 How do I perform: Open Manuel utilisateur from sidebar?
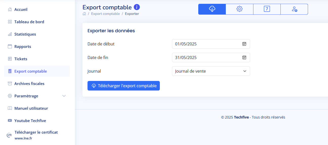pyautogui.click(x=31, y=108)
